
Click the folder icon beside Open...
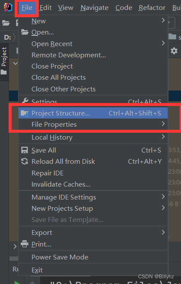pyautogui.click(x=25, y=32)
